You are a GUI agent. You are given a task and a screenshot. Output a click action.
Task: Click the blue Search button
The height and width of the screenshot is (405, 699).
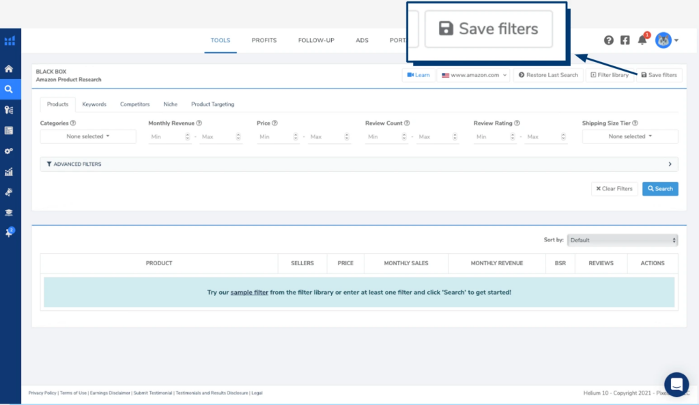[660, 188]
